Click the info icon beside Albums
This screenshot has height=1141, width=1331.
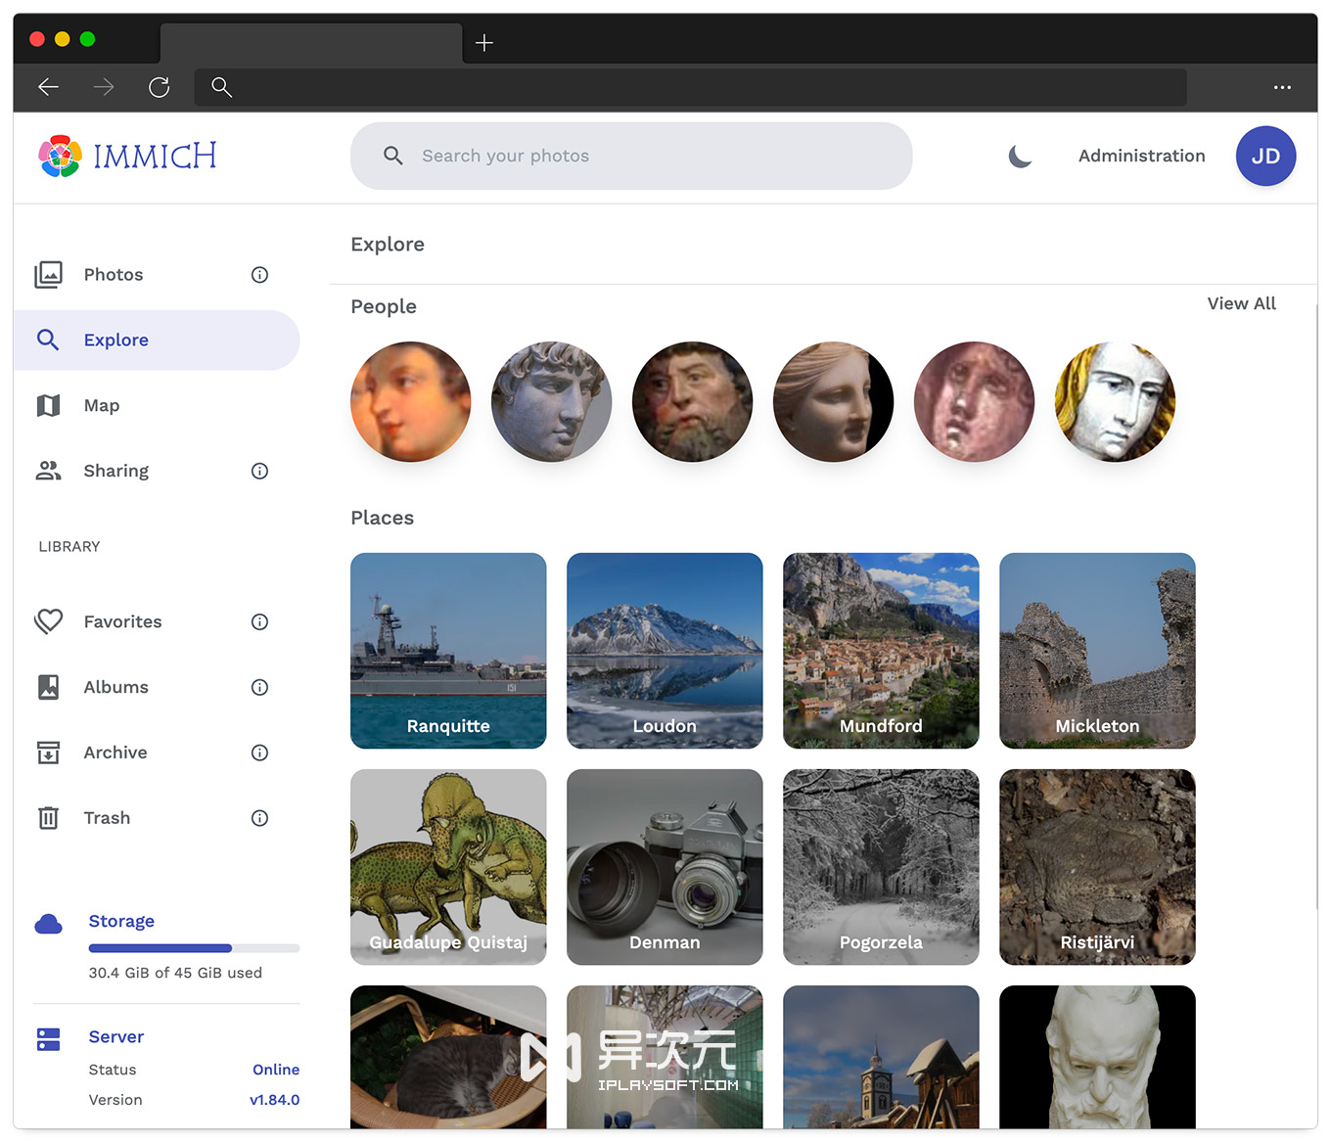pyautogui.click(x=259, y=688)
